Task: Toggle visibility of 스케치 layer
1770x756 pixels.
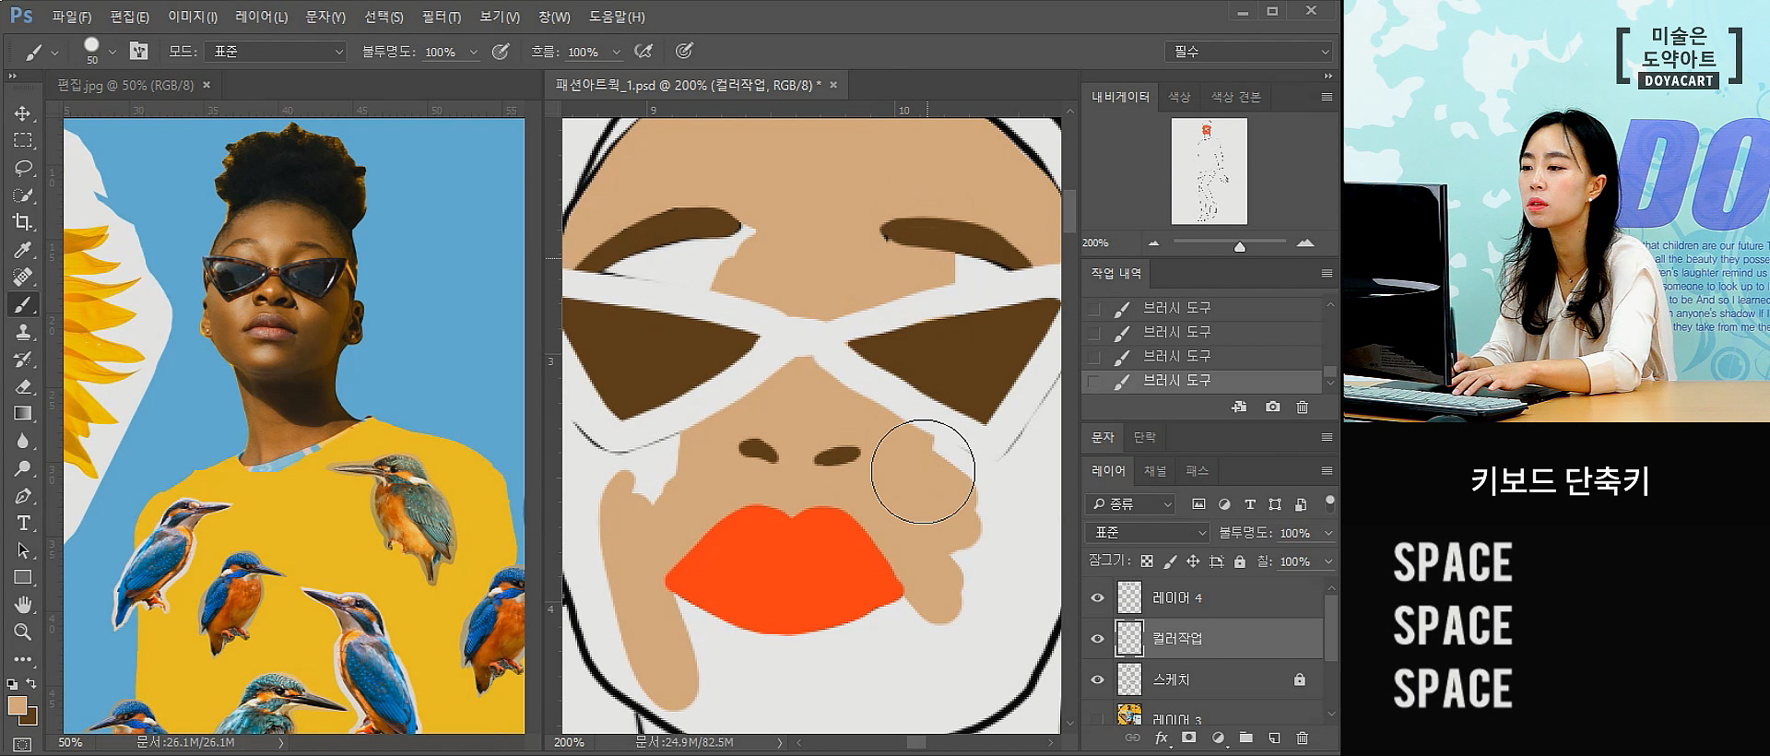Action: pyautogui.click(x=1097, y=679)
